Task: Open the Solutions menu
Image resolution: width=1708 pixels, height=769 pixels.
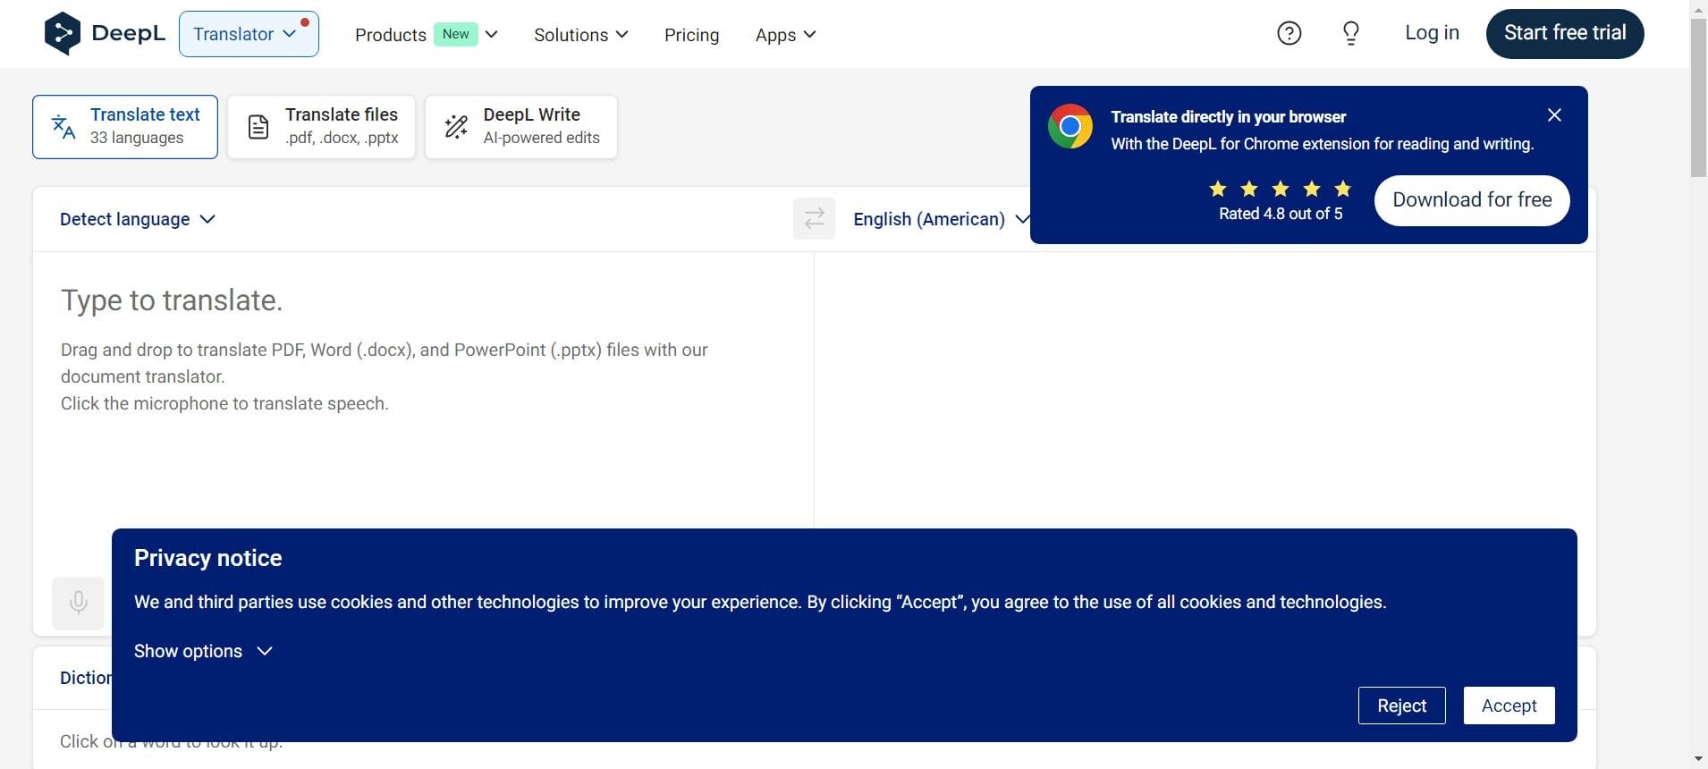Action: (x=580, y=35)
